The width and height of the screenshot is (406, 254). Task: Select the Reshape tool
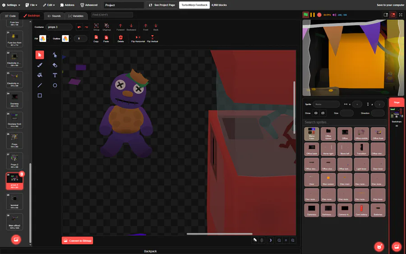[x=55, y=55]
